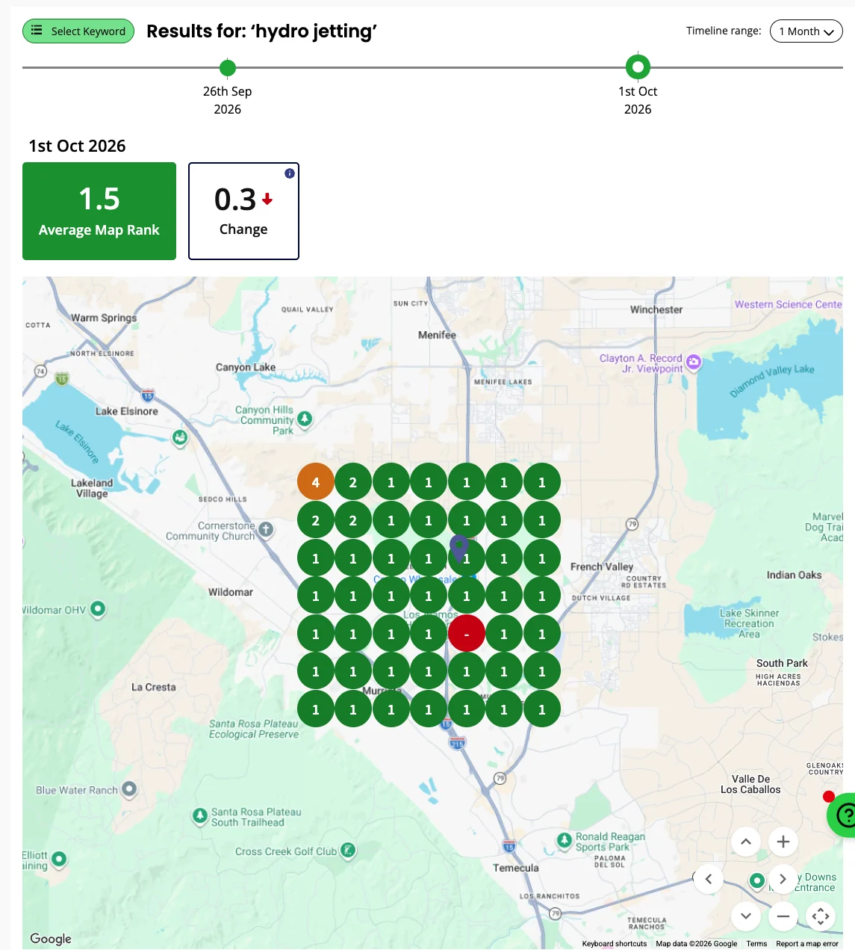Click the 1.5 Average Map Rank card
Viewport: 855px width, 950px height.
[99, 211]
